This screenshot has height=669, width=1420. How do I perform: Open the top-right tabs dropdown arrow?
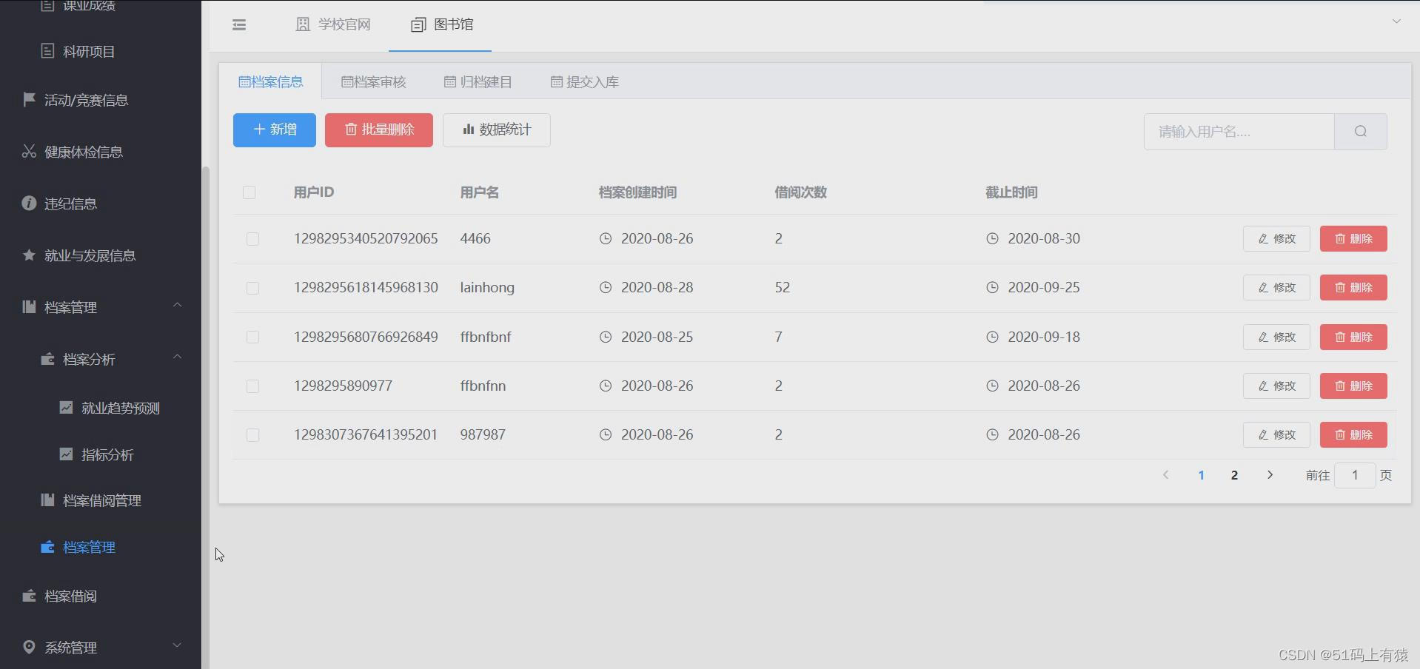pyautogui.click(x=1396, y=21)
